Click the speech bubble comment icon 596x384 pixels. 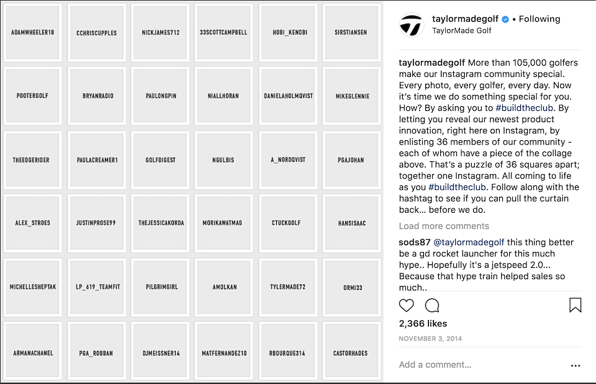coord(432,305)
